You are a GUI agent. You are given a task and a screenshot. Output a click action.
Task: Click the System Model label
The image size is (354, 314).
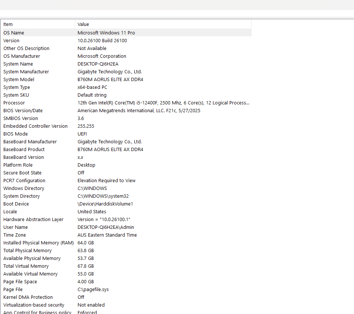(19, 79)
